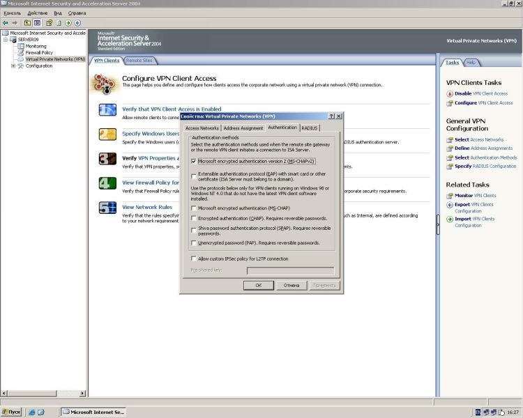Click Select Access Networks link
The height and width of the screenshot is (418, 523).
[479, 139]
